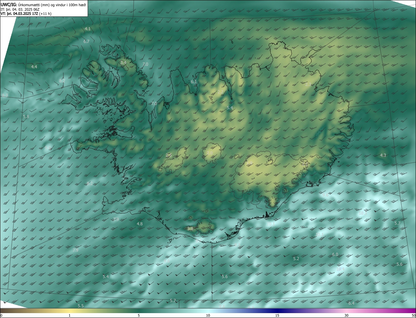Click the map value 6.0
The image size is (416, 318).
click(335, 255)
